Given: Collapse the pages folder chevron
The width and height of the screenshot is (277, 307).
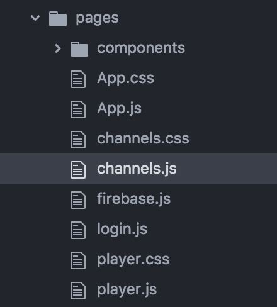Looking at the screenshot, I should pos(35,18).
